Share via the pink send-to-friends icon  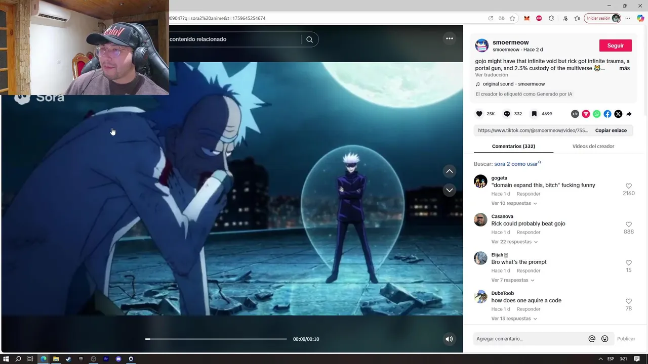point(586,114)
